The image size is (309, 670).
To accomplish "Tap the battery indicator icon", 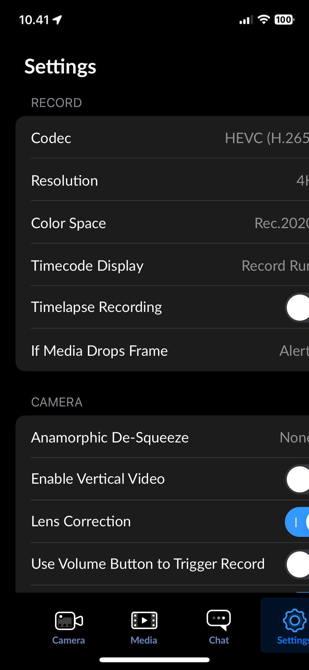I will point(285,20).
